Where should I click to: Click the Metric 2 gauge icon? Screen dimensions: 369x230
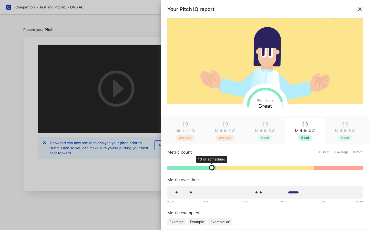[225, 124]
